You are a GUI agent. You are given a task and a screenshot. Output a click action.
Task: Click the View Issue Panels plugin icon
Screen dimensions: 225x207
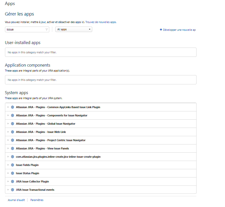(x=12, y=148)
